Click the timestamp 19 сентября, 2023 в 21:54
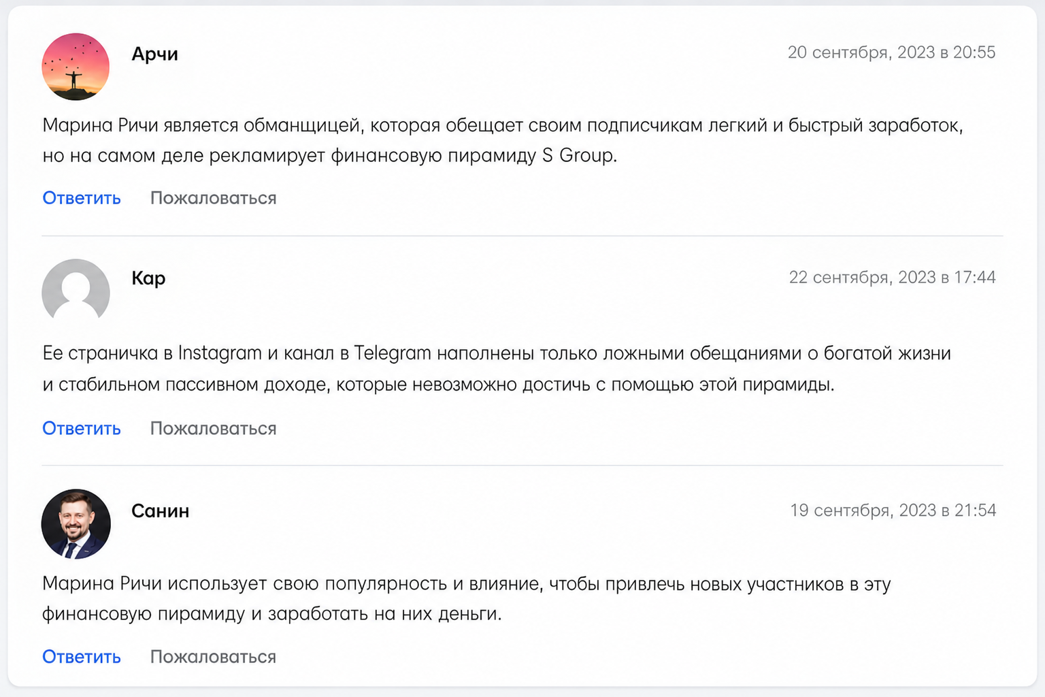Viewport: 1045px width, 697px height. (893, 510)
